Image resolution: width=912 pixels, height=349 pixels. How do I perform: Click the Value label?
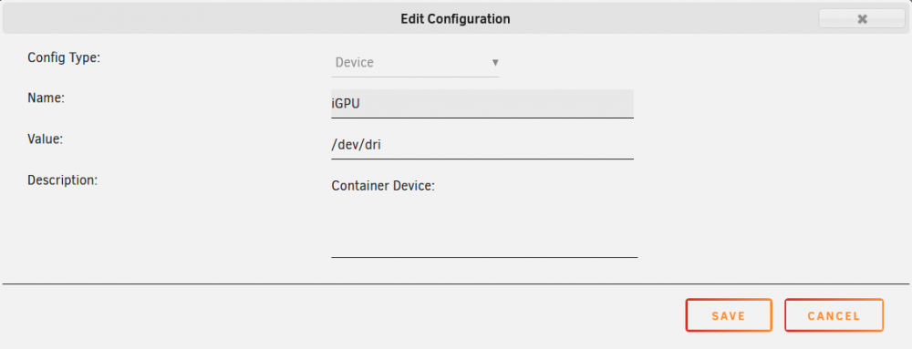point(45,139)
